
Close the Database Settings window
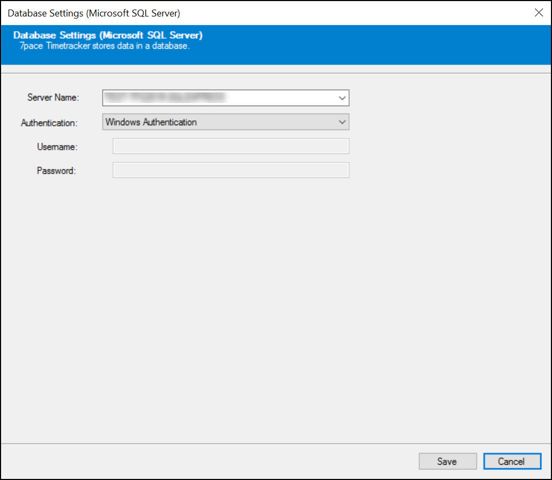pyautogui.click(x=539, y=13)
